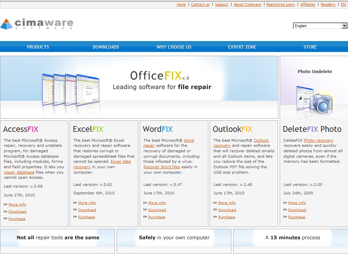This screenshot has width=348, height=261.
Task: Follow the Photo recovery link
Action: (318, 140)
